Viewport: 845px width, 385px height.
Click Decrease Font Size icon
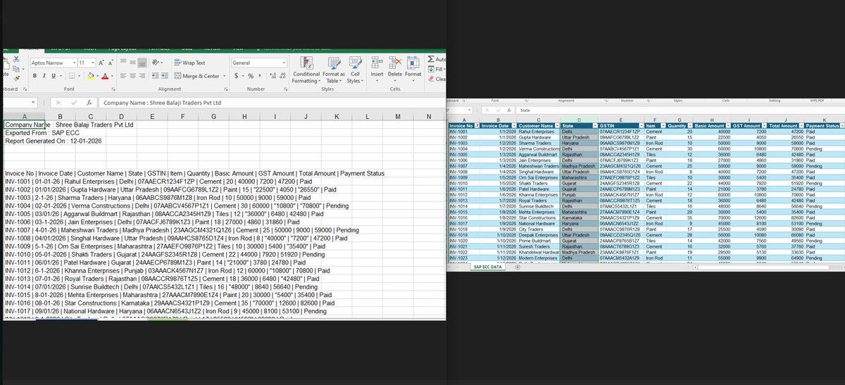[x=111, y=63]
